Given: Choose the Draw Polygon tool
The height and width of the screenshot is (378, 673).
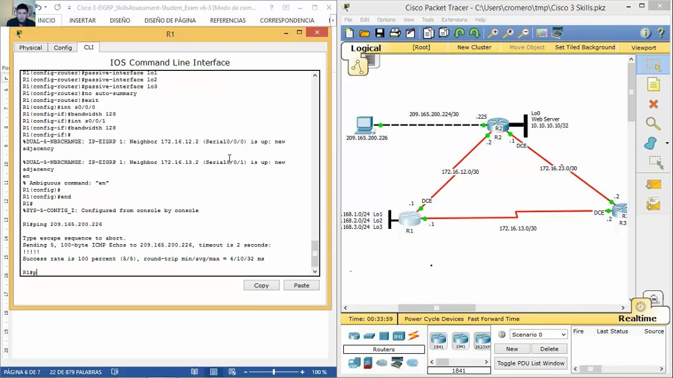Looking at the screenshot, I should click(x=651, y=143).
